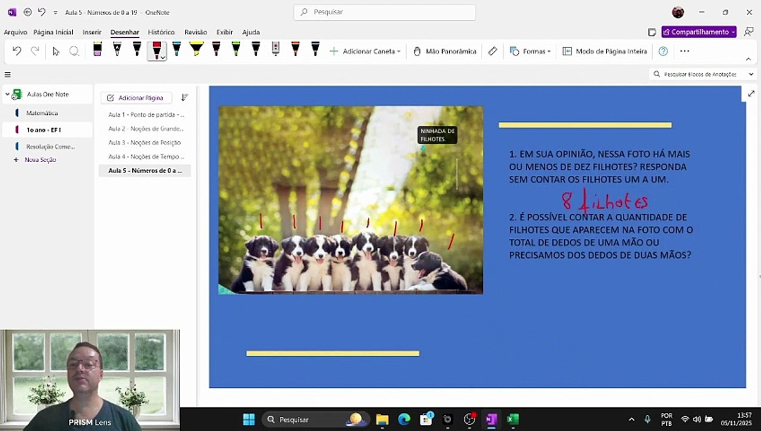Switch to the Exibir tab
761x431 pixels.
pyautogui.click(x=224, y=32)
